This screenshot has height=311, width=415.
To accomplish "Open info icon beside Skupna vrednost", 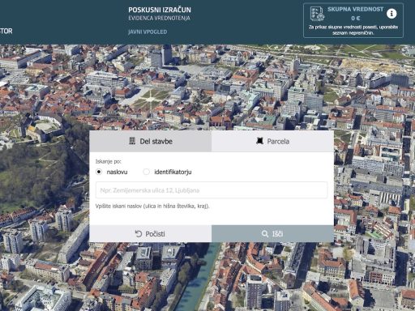I will coord(391,14).
